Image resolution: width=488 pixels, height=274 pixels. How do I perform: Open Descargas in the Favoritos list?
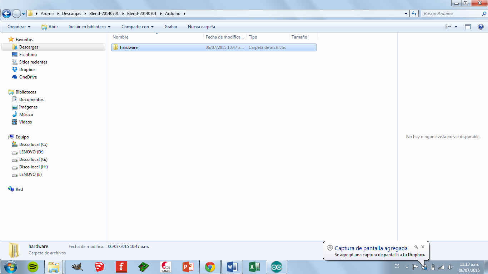click(x=29, y=47)
